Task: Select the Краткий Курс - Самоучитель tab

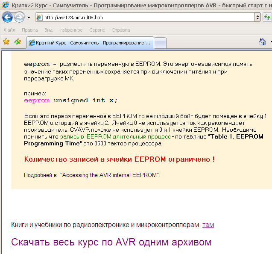Action: pos(90,43)
